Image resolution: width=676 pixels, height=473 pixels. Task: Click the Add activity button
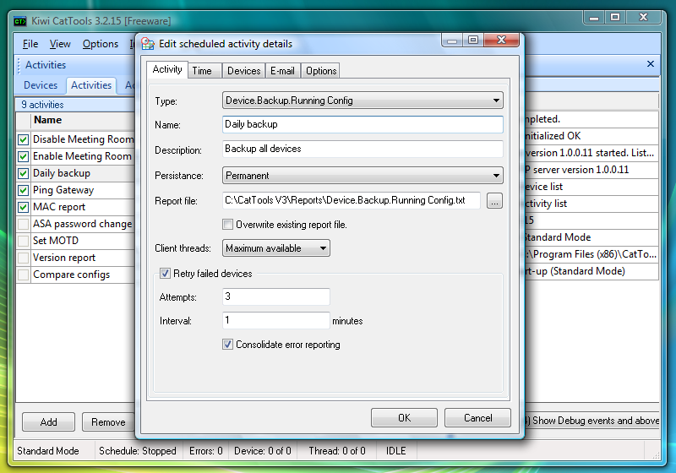(x=48, y=421)
